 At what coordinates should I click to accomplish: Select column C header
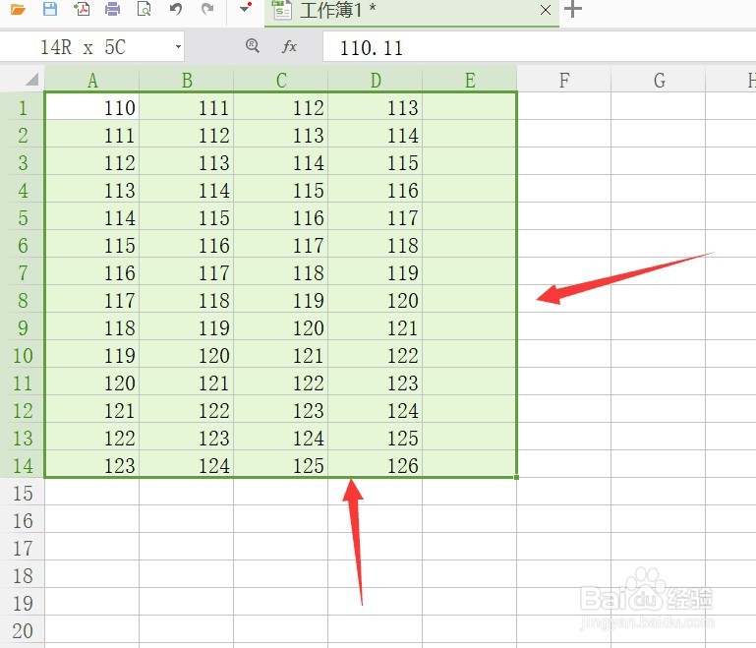(x=281, y=80)
